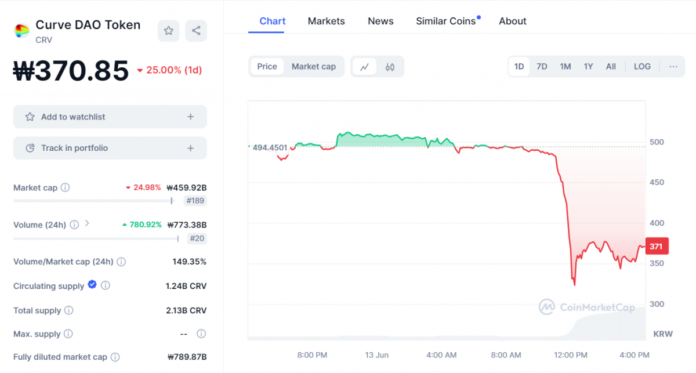Set chart range to 1Y
This screenshot has width=696, height=373.
pos(588,67)
